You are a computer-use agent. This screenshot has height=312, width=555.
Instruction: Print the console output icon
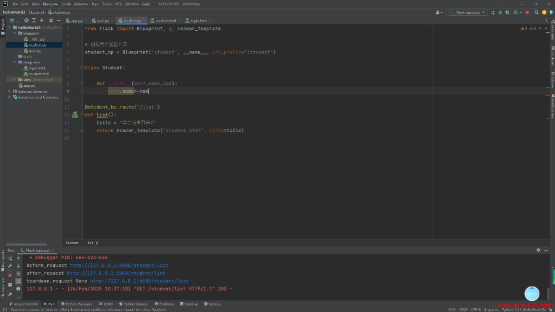18,289
